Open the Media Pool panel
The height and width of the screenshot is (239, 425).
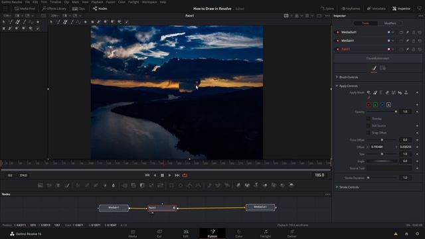[25, 9]
